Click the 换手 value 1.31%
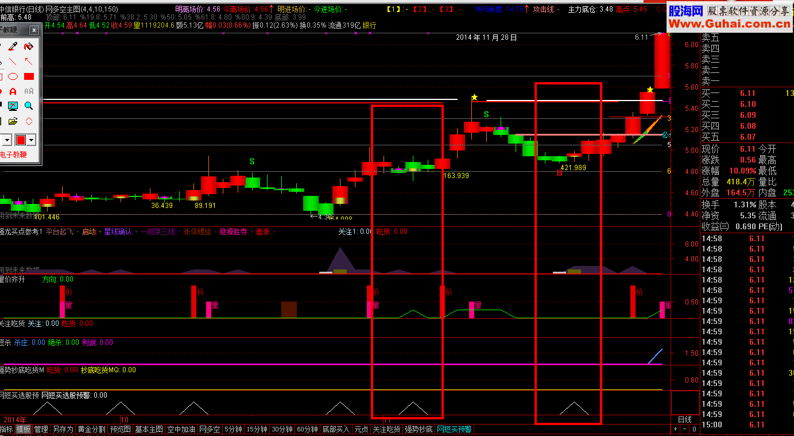Screen dimensions: 794x436 tap(745, 205)
